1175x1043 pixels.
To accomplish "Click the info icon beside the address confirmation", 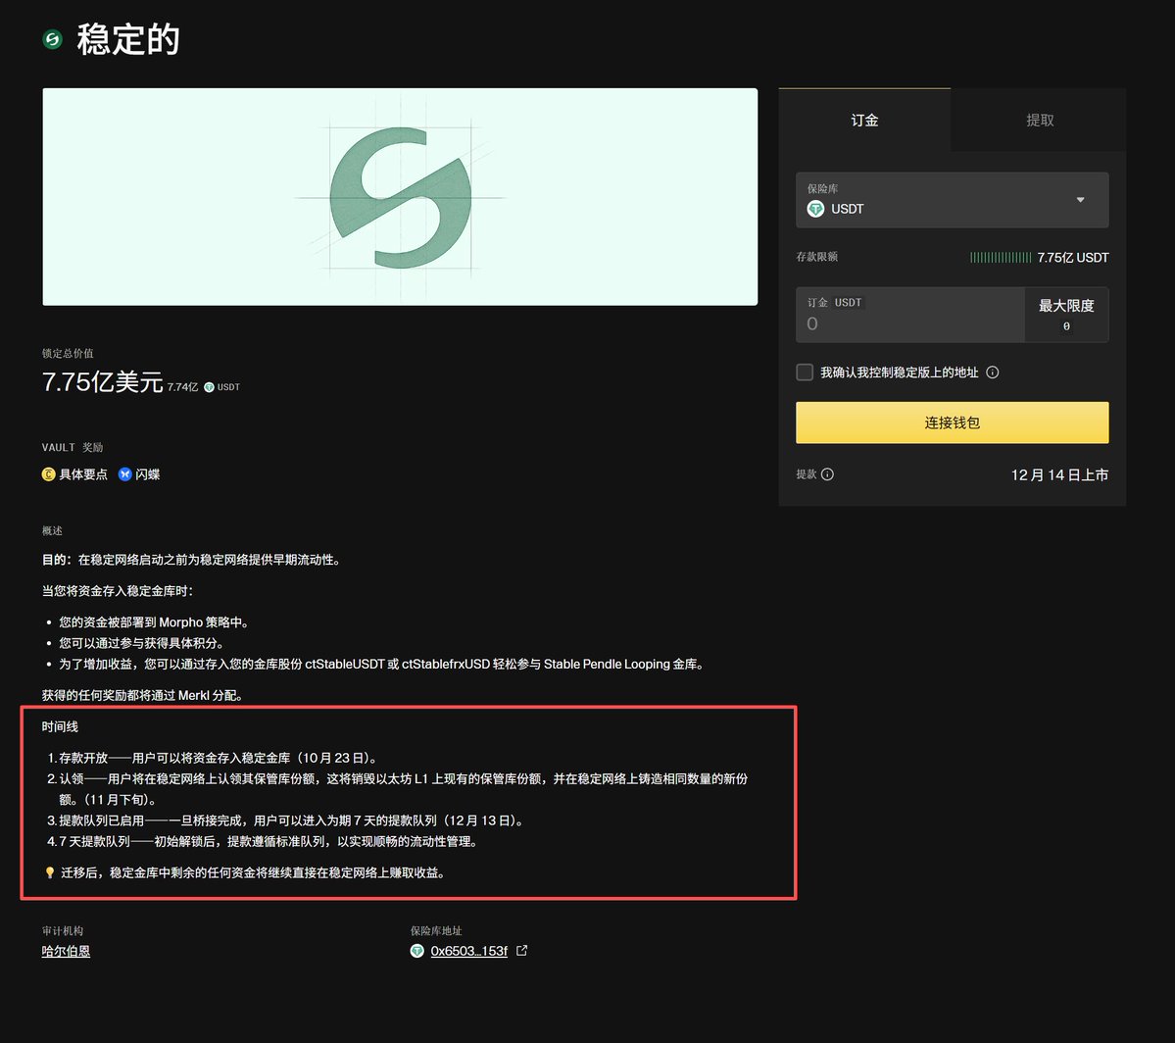I will pos(992,372).
